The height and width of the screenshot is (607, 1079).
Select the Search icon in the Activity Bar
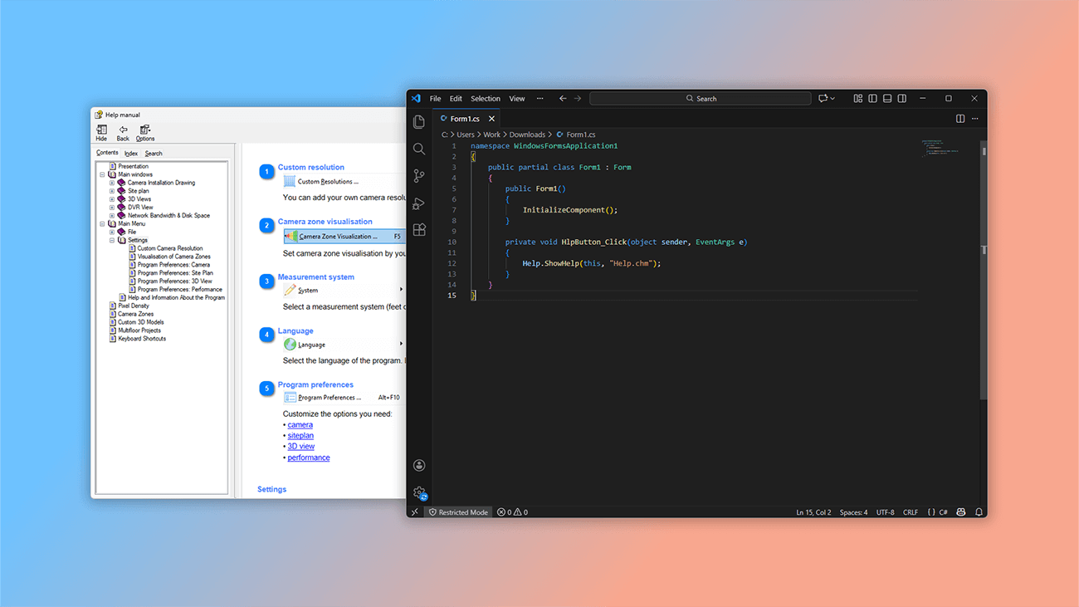click(x=419, y=149)
